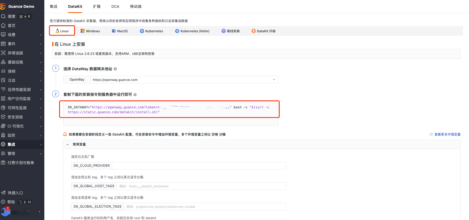Open the search magnifier icon in sidebar

(x=3, y=16)
